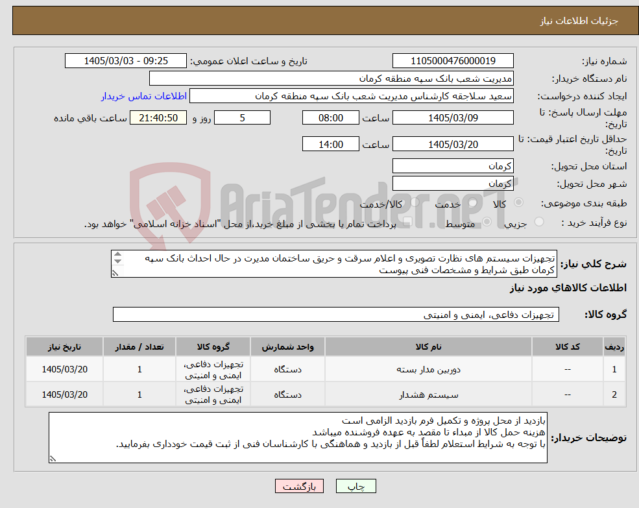Select the کالا/خدمت radio button
639x508 pixels.
415,202
